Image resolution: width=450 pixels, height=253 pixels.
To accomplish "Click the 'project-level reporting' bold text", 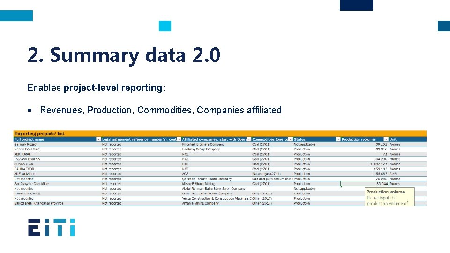I will click(x=113, y=88).
